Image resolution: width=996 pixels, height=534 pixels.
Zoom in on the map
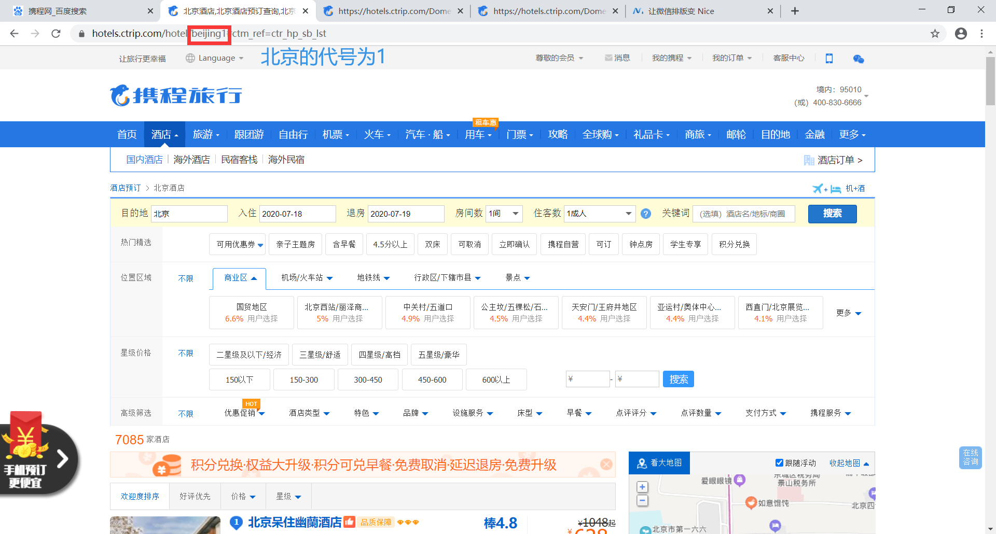click(x=642, y=487)
